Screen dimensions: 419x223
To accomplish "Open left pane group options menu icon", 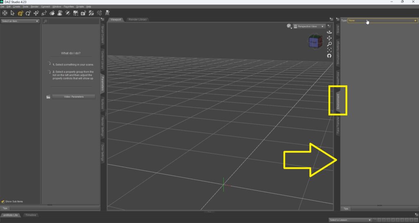I will click(103, 19).
